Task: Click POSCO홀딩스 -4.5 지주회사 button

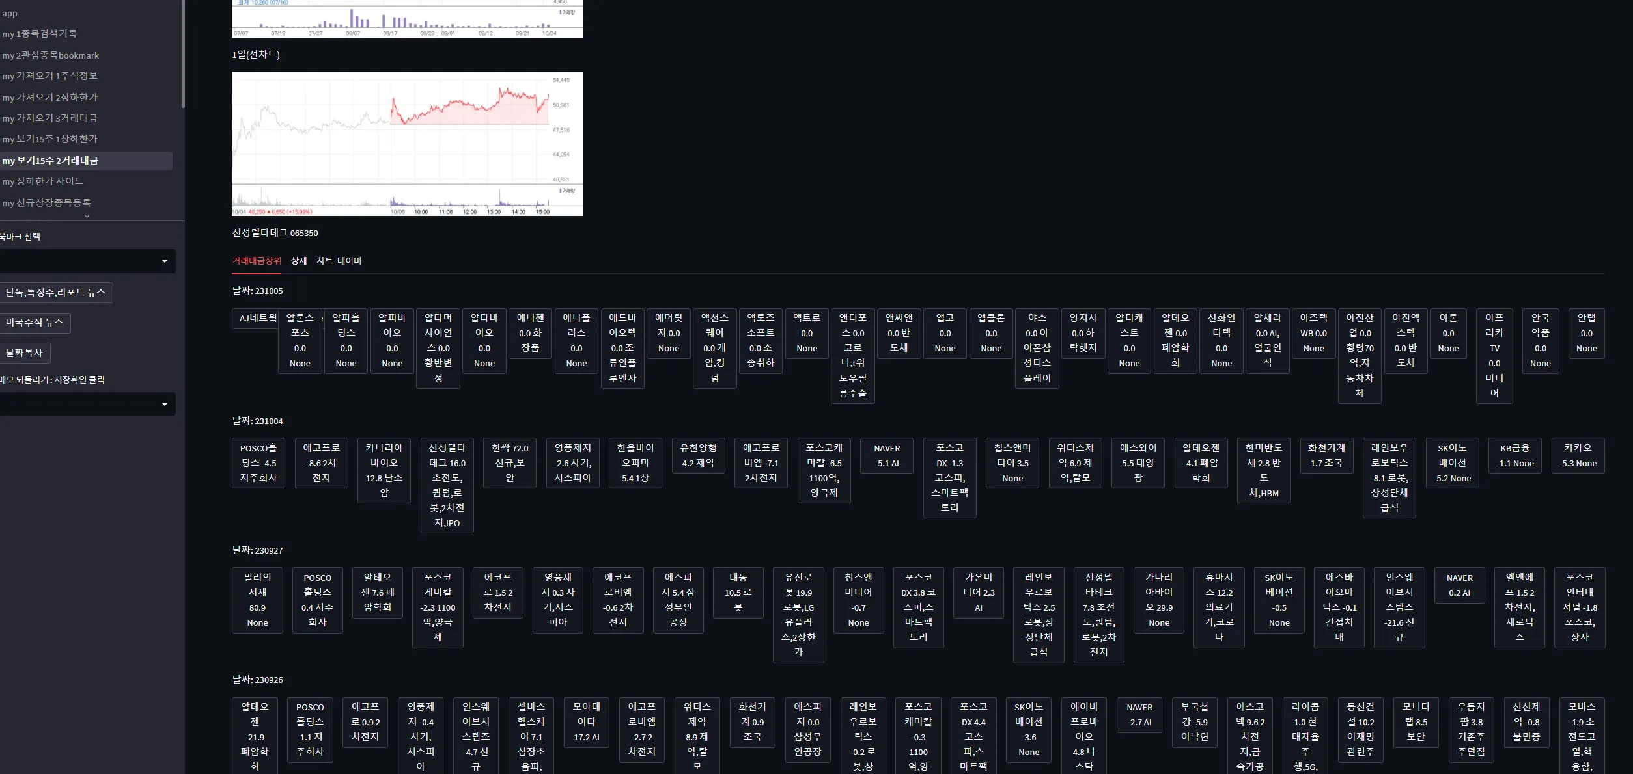Action: (258, 463)
